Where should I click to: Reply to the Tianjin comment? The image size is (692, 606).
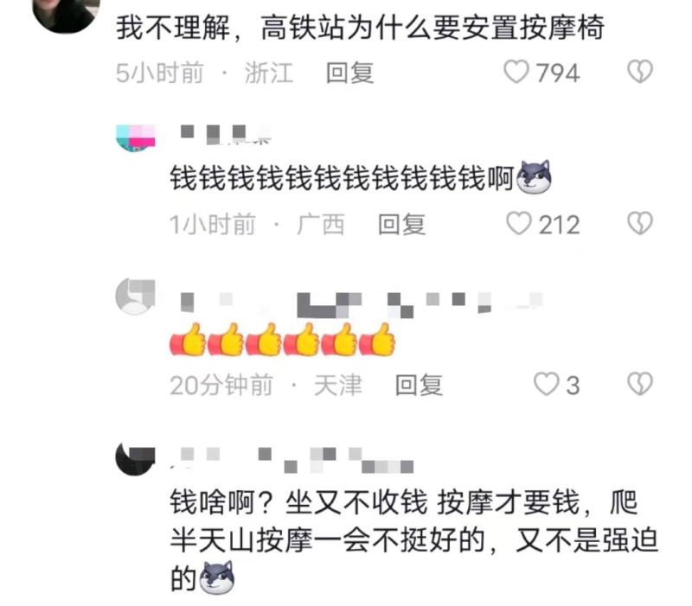click(419, 385)
